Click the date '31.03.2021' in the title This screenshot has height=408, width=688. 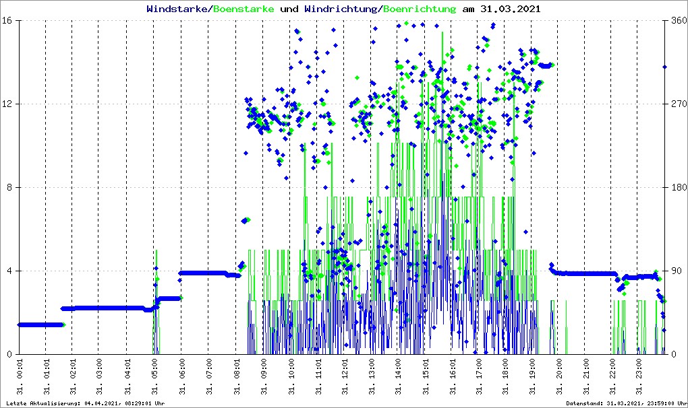click(x=511, y=9)
